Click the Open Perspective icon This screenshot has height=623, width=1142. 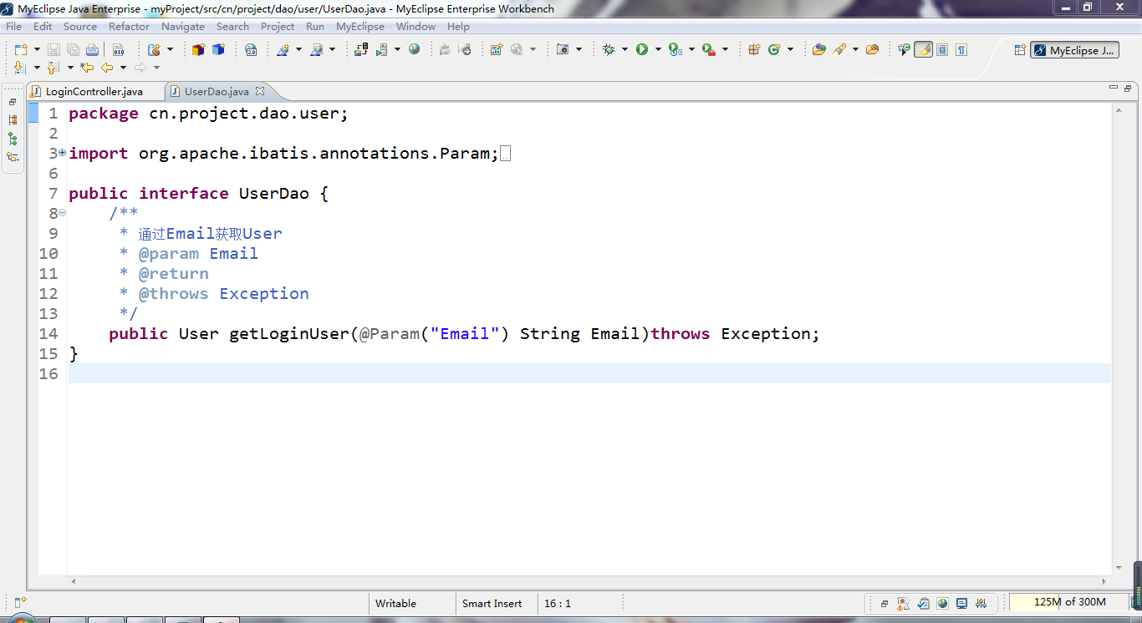(1020, 50)
